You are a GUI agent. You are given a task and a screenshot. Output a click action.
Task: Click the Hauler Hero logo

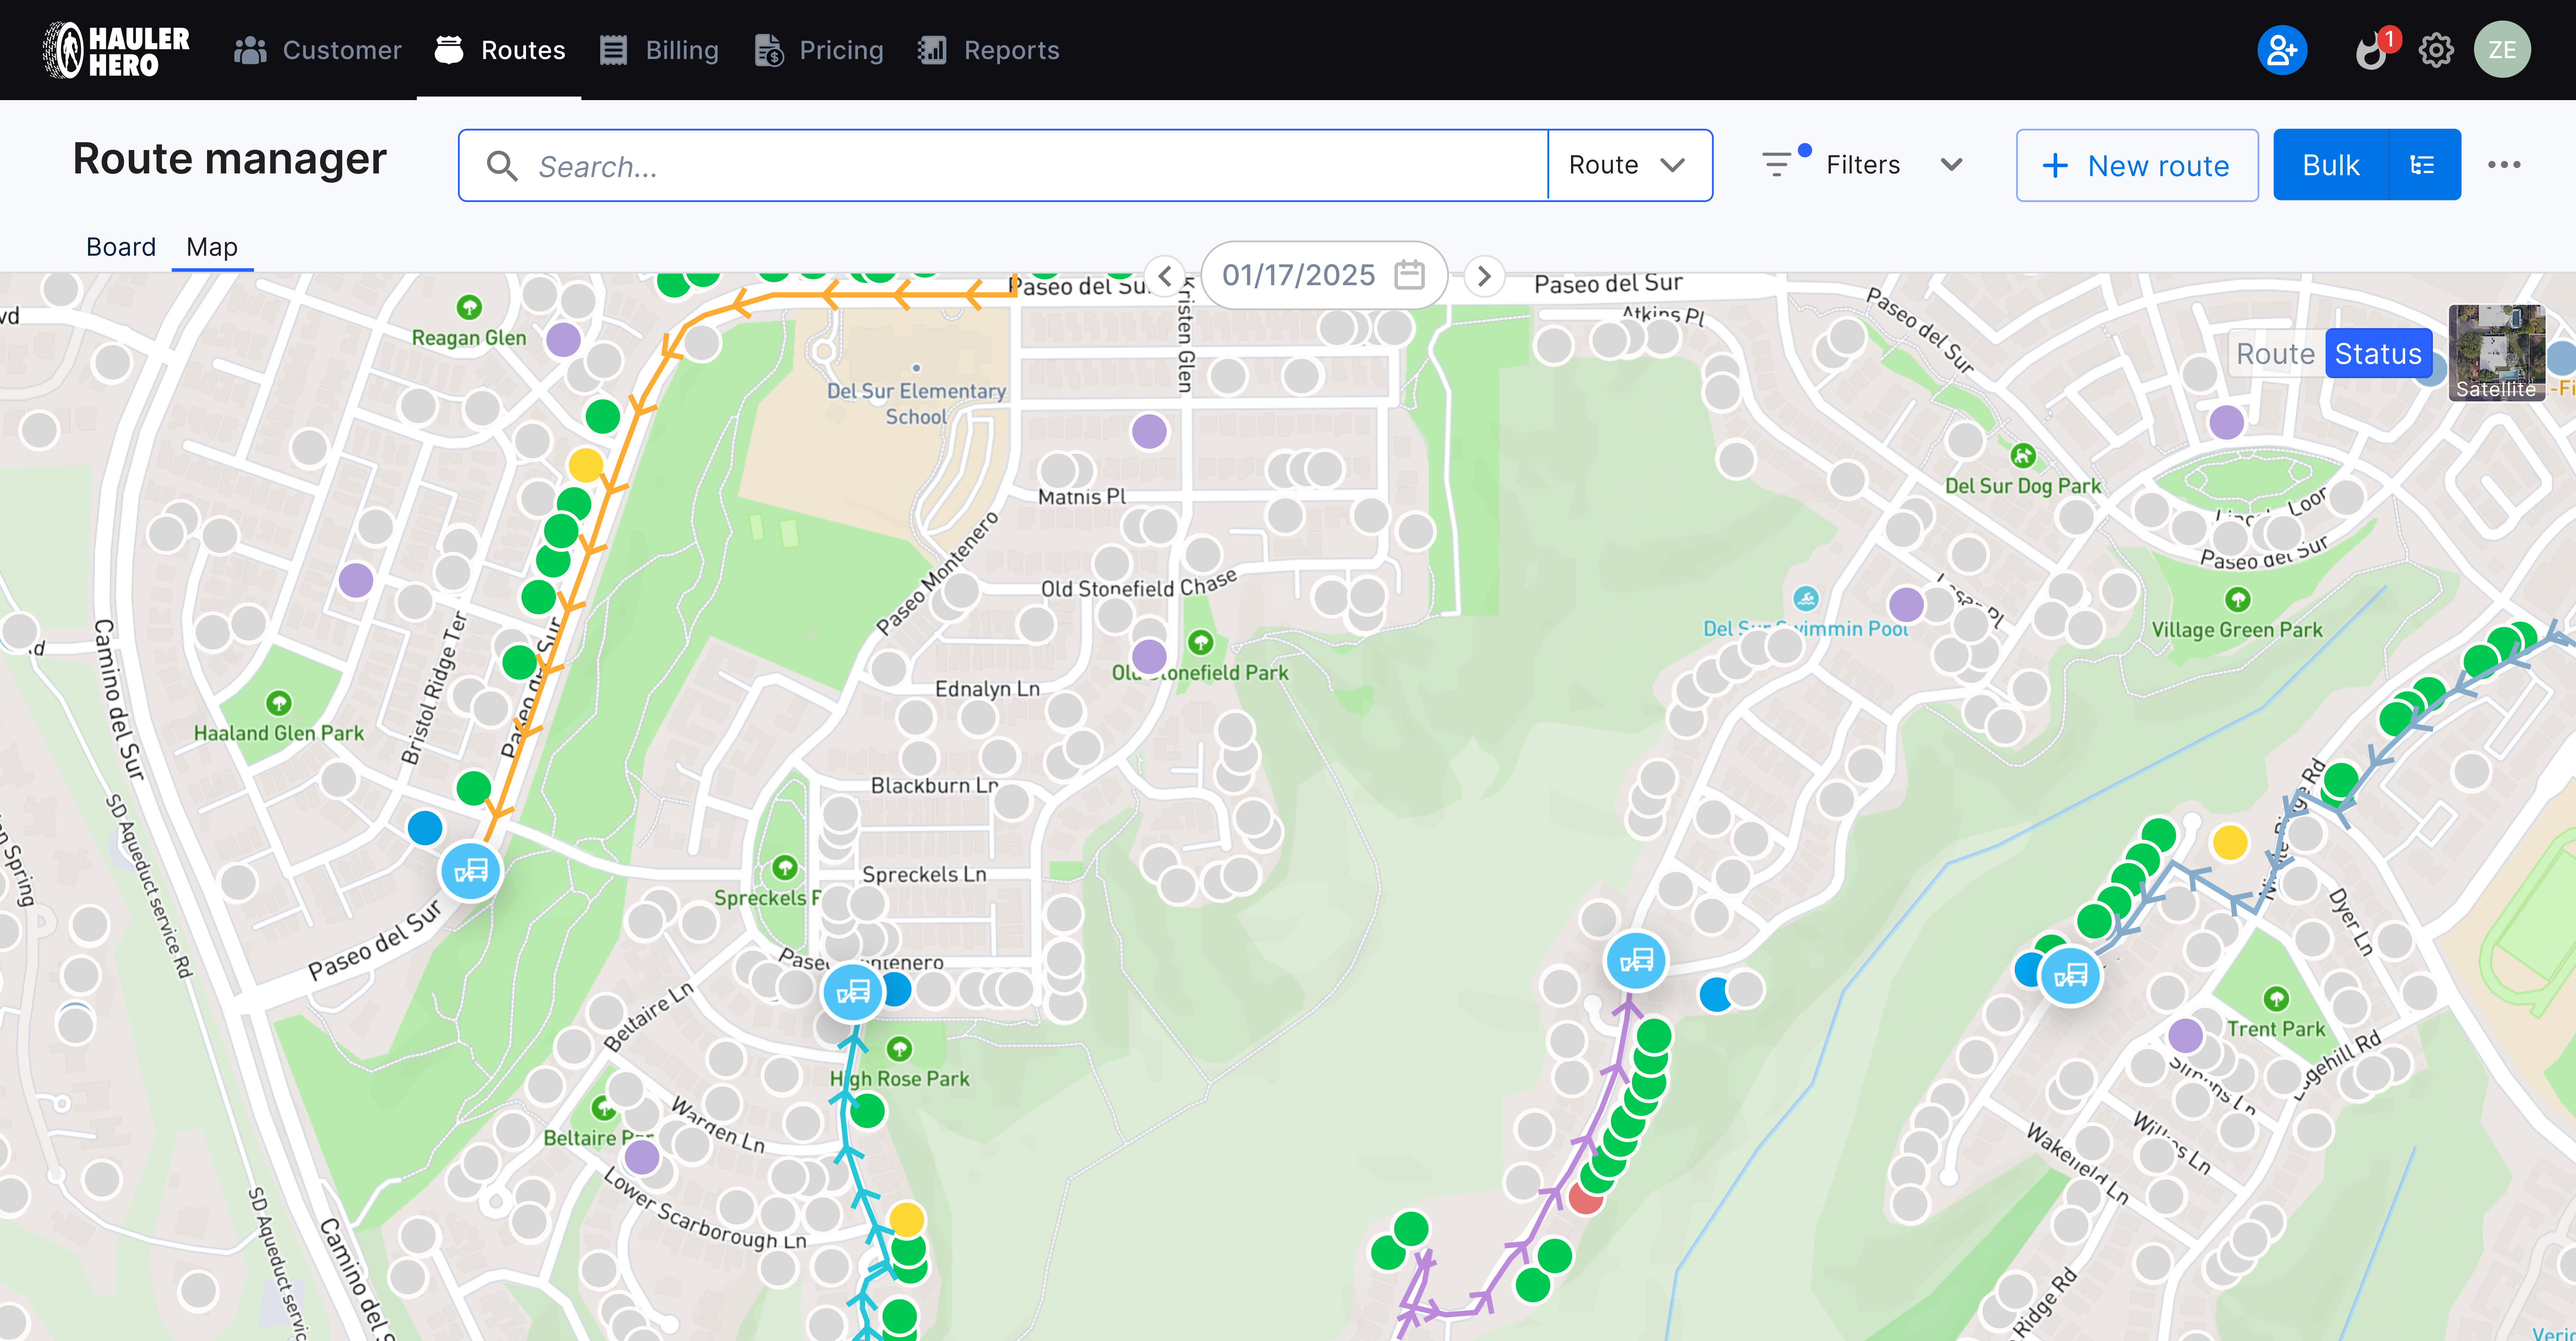point(116,50)
